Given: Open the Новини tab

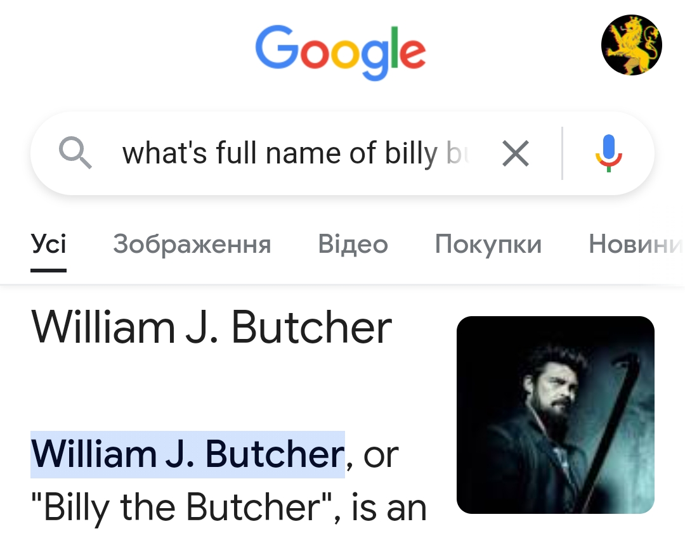Looking at the screenshot, I should tap(636, 244).
